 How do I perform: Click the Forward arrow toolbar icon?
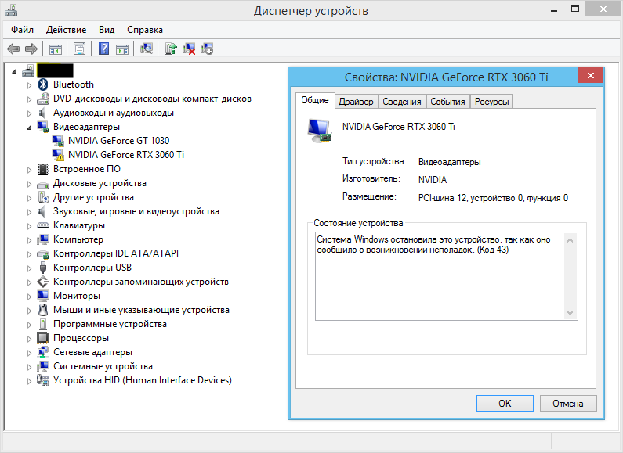click(x=31, y=49)
